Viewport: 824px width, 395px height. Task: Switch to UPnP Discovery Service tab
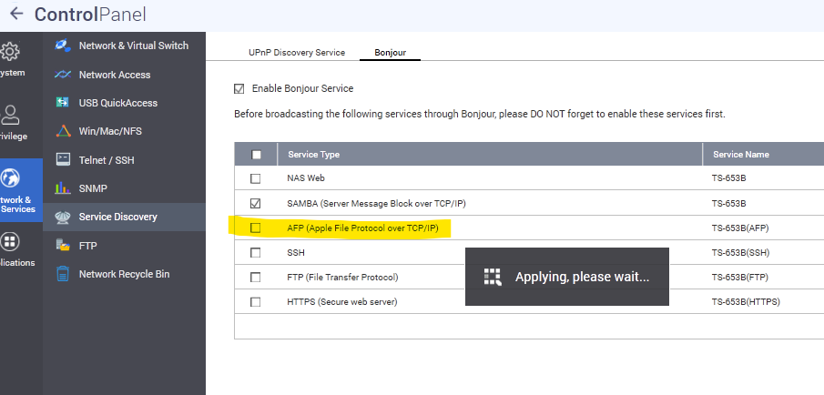coord(297,53)
